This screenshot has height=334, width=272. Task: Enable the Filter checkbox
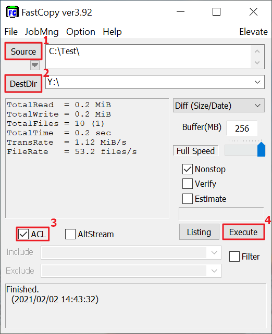(234, 256)
